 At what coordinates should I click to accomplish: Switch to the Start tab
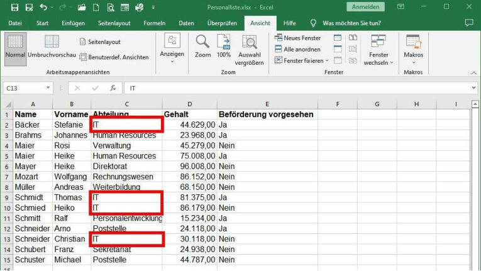(42, 23)
